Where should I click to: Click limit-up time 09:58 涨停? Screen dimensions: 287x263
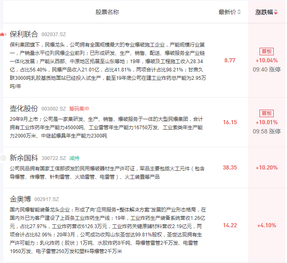(x=267, y=131)
